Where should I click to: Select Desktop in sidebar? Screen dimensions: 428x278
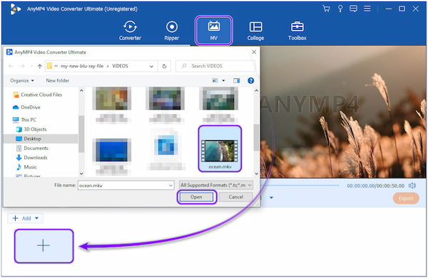[x=41, y=139]
